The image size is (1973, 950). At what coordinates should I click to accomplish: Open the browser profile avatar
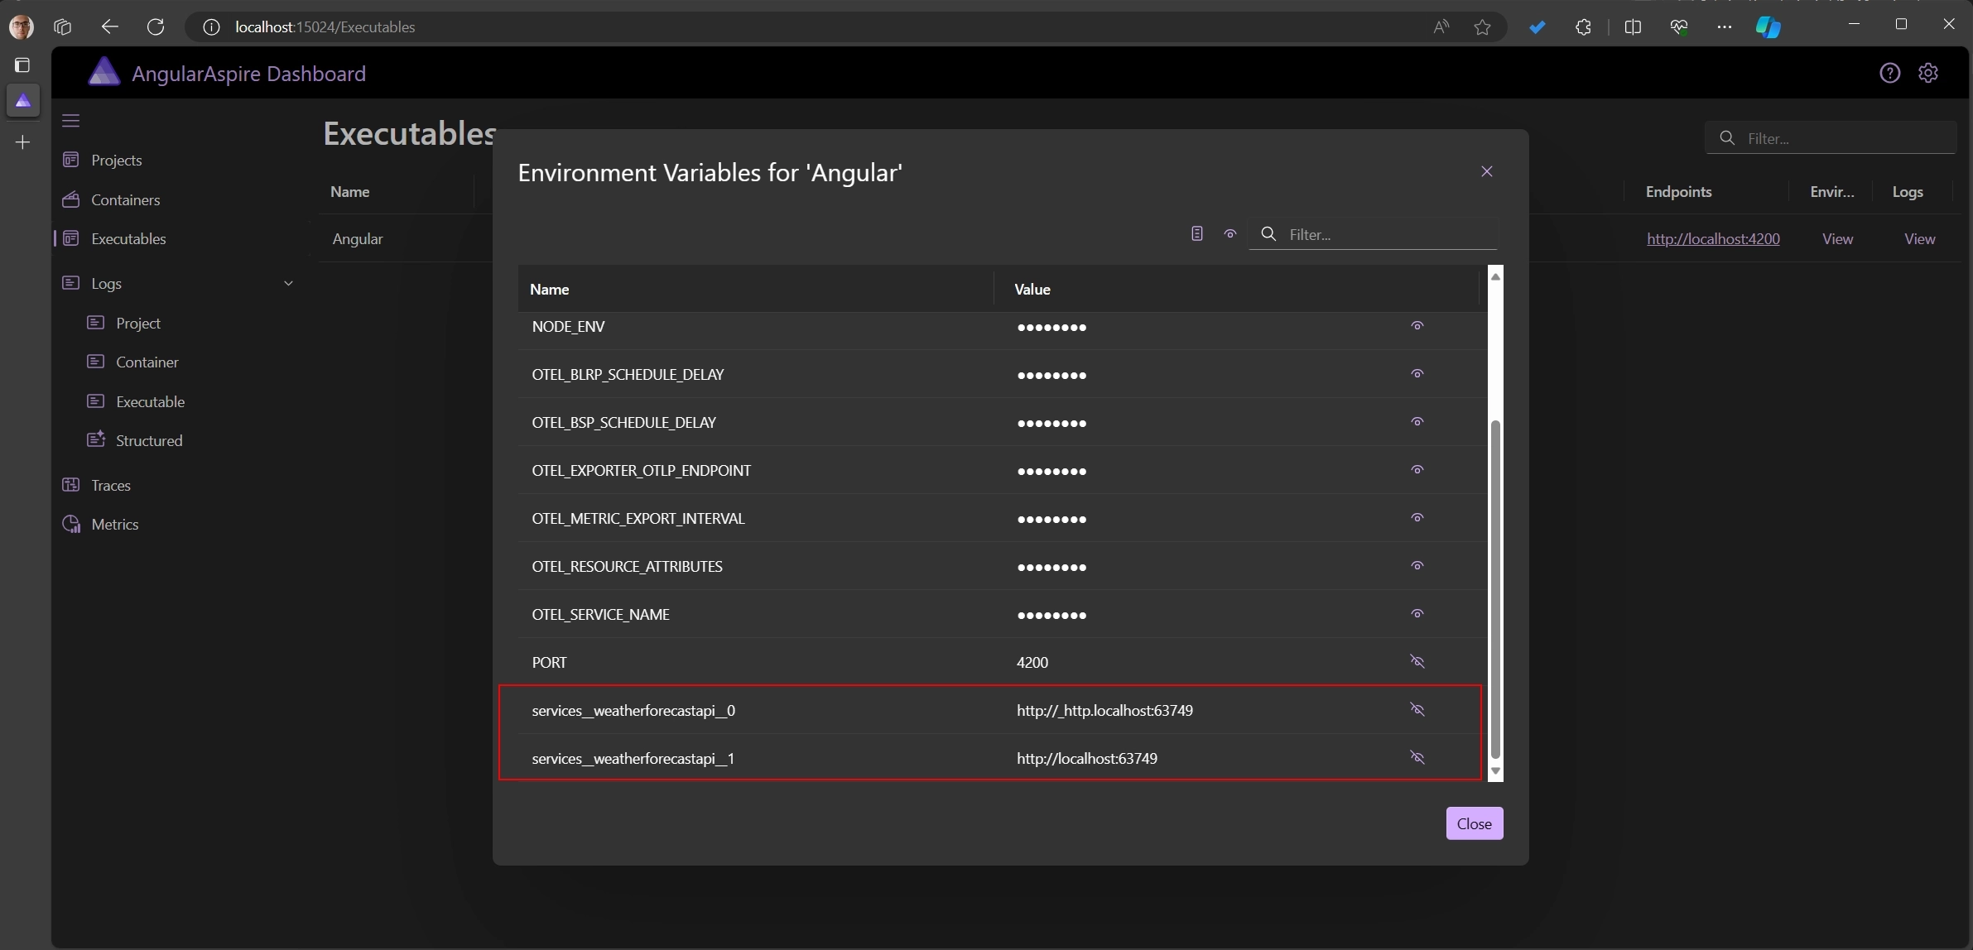tap(22, 27)
